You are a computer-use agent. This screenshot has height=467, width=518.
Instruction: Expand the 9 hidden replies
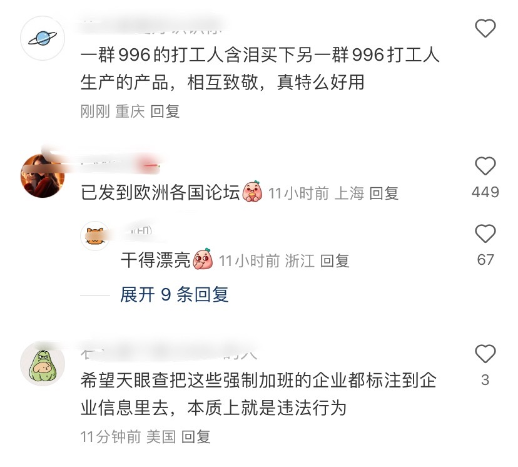[x=174, y=294]
